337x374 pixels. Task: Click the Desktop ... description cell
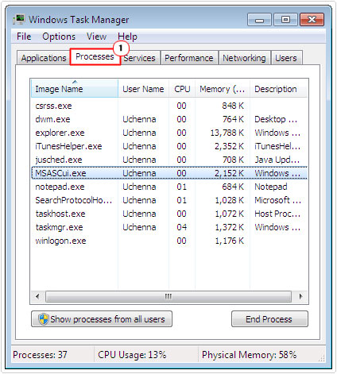(x=276, y=119)
